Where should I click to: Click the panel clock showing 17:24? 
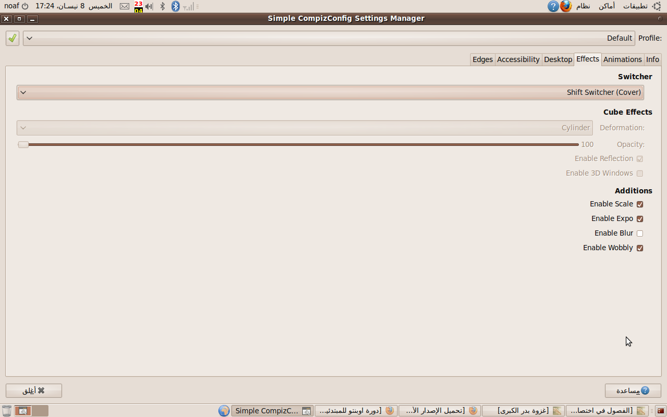[x=74, y=6]
